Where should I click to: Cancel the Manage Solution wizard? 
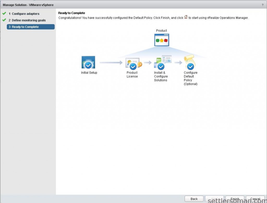pos(255,199)
